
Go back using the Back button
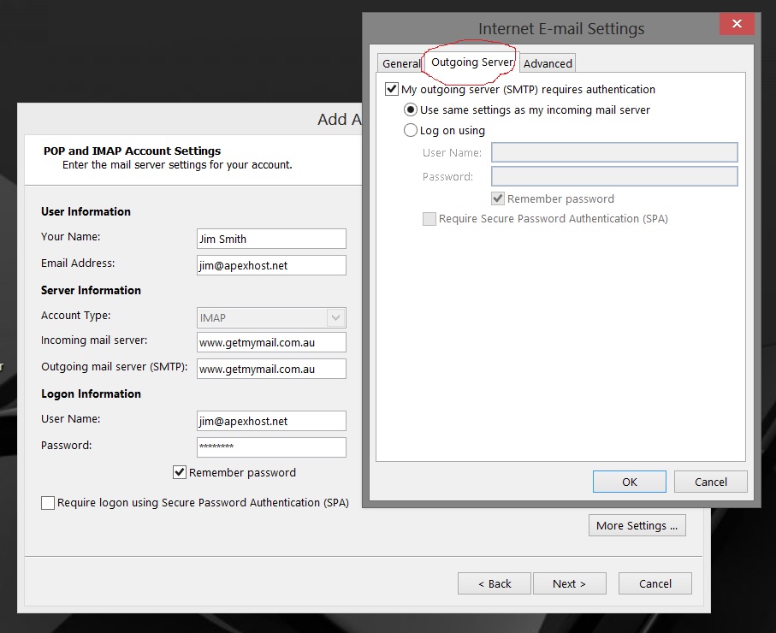click(x=494, y=583)
